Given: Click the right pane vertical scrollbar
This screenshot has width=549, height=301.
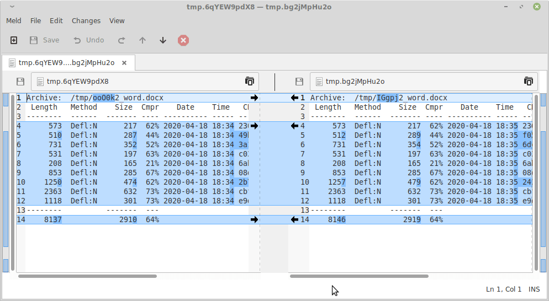Looking at the screenshot, I should coord(536,182).
